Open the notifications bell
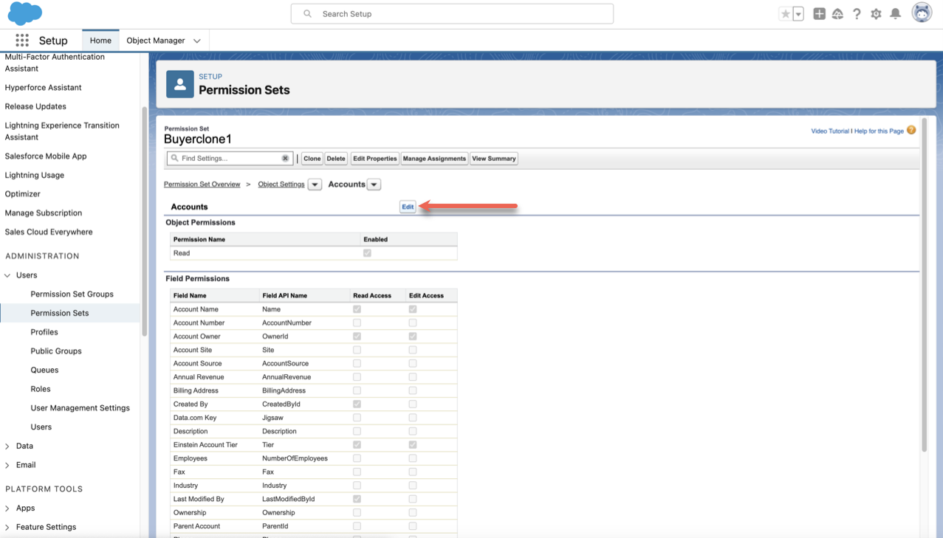Viewport: 943px width, 538px height. tap(895, 14)
